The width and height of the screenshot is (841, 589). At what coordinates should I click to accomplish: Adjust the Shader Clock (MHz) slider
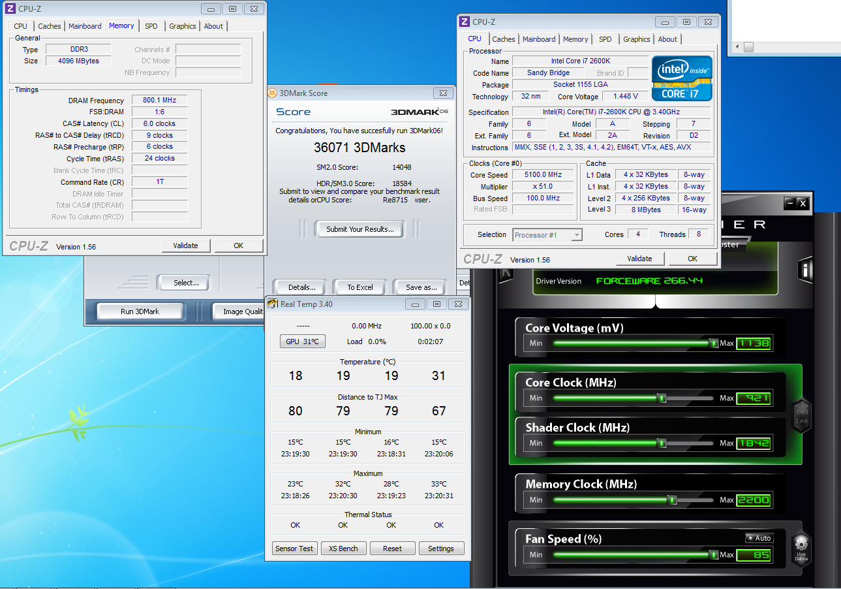(x=662, y=443)
